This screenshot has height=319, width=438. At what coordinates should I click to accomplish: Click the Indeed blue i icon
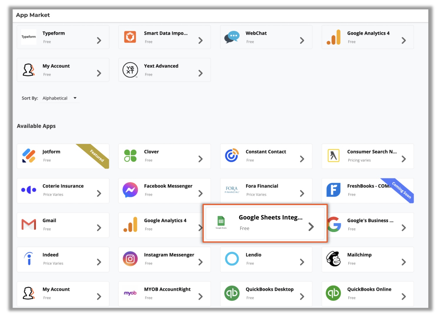point(29,259)
